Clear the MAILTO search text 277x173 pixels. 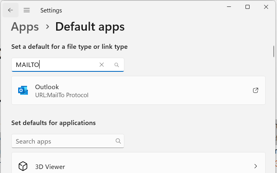[102, 65]
